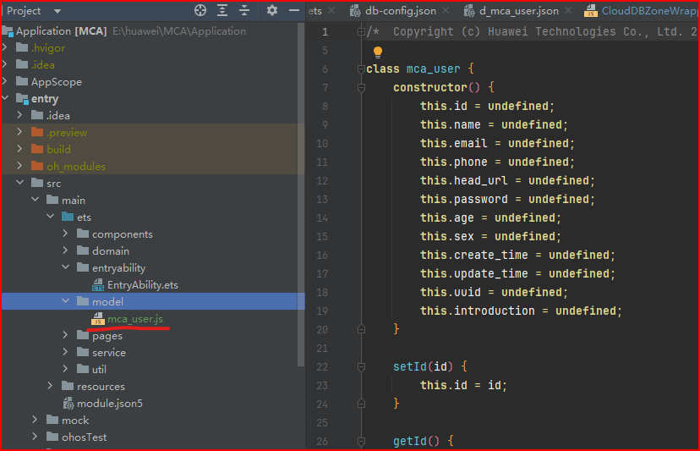Click the yellow lightbulb intention icon
The width and height of the screenshot is (700, 451).
(378, 52)
